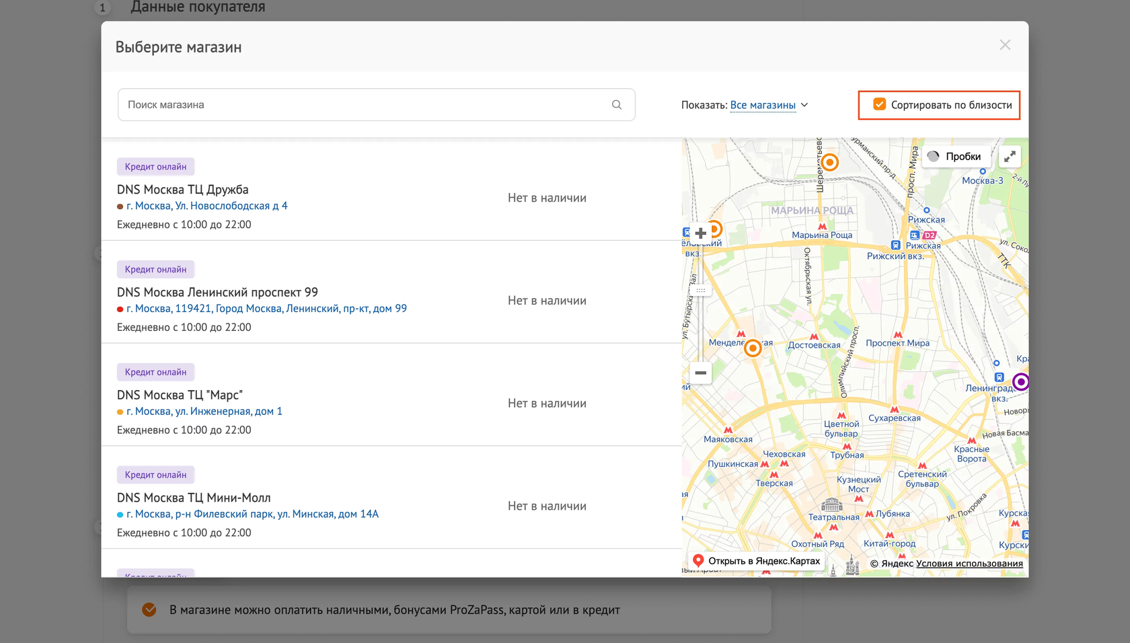Select store DNS Москва Ленинский проспект 99

(x=217, y=293)
